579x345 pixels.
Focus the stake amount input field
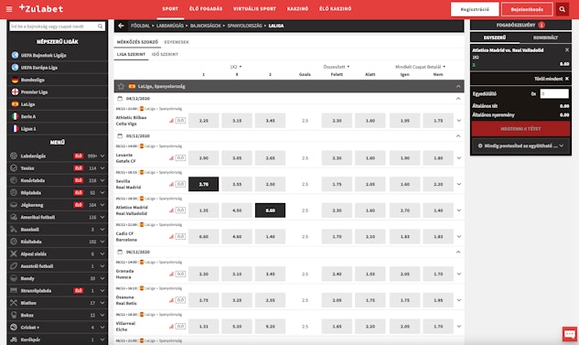tap(554, 94)
